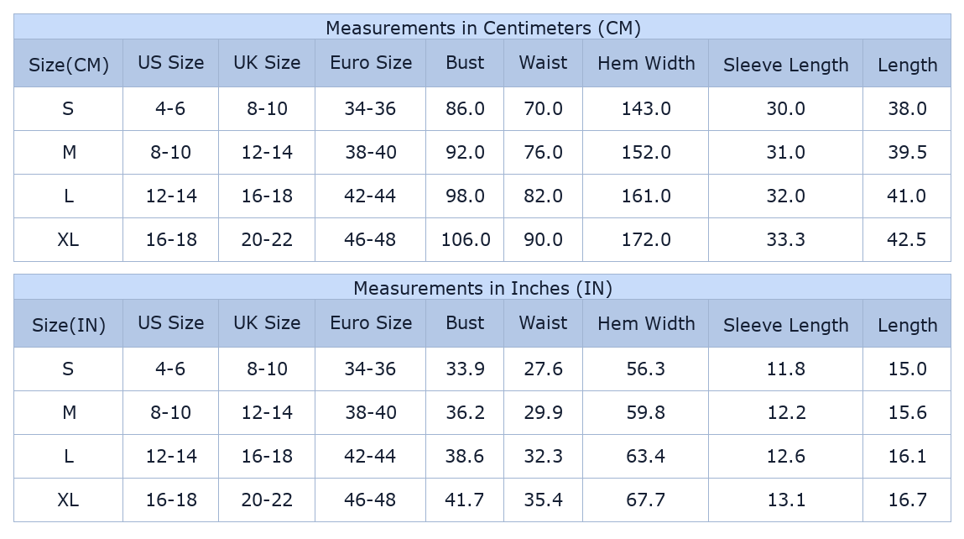Screen dimensions: 964x539
Task: Click the 42.5 length cell
Action: click(907, 239)
